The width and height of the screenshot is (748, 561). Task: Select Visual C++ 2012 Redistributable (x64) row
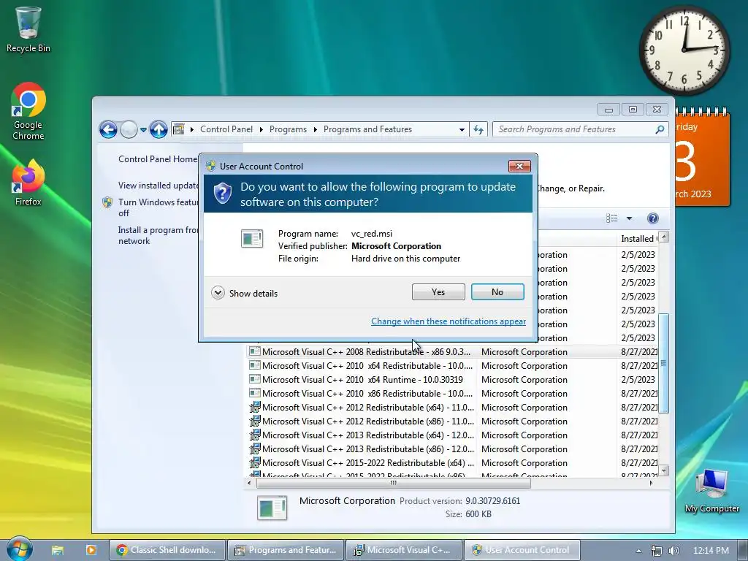[x=451, y=408]
